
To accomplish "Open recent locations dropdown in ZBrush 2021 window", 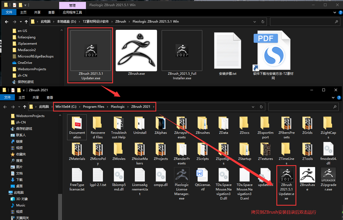I will coord(19,107).
